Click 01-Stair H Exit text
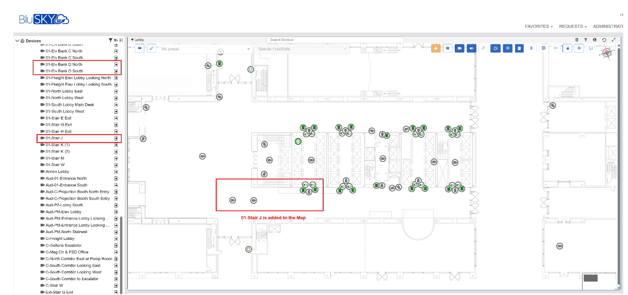This screenshot has width=628, height=295. (59, 132)
